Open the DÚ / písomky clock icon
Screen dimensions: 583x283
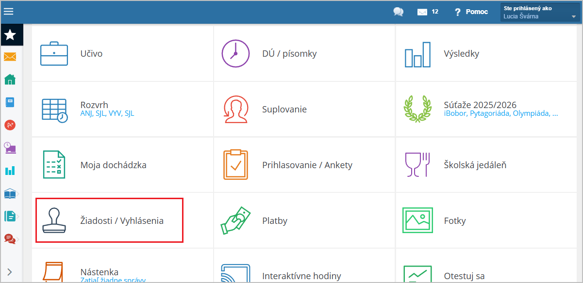pos(235,53)
